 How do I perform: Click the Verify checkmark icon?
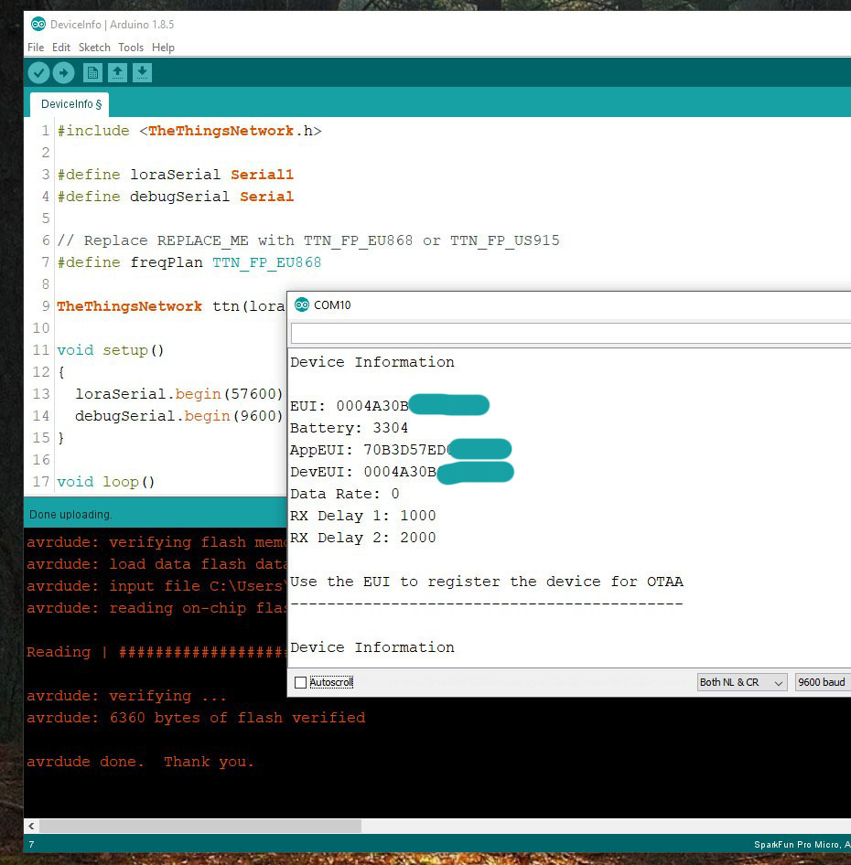38,72
